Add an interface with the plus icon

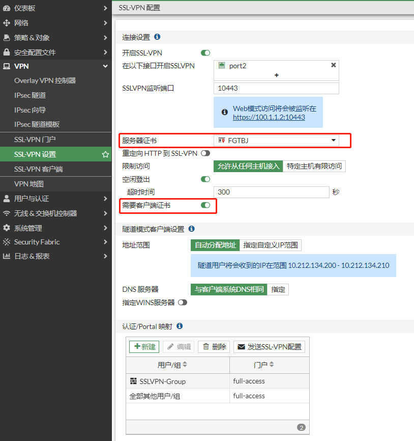coord(276,75)
